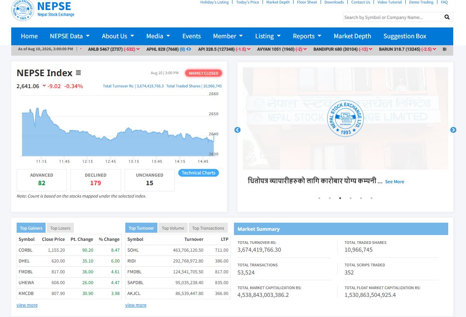The image size is (466, 317).
Task: Open the Home menu item
Action: tap(29, 36)
